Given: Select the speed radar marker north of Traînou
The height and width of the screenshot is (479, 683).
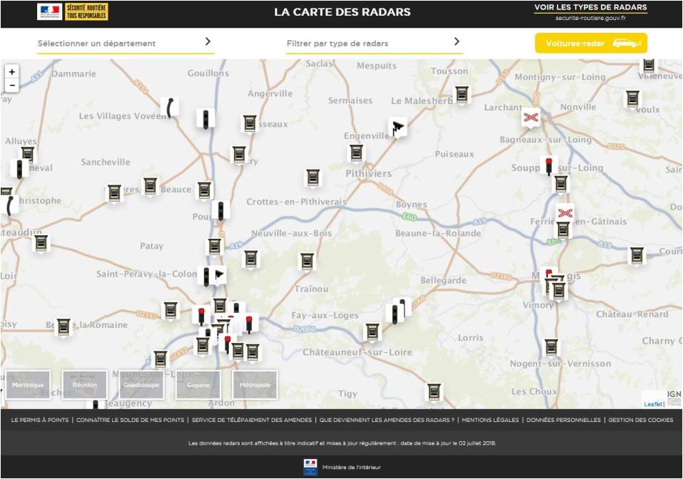Looking at the screenshot, I should click(307, 262).
